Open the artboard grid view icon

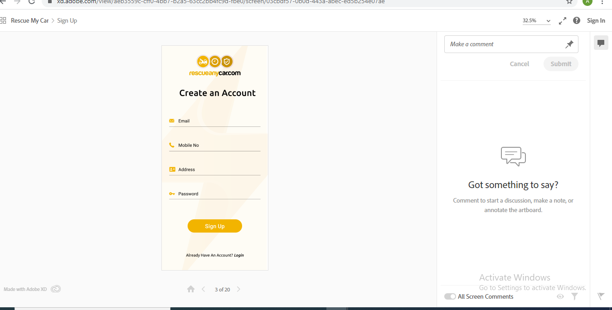(3, 20)
